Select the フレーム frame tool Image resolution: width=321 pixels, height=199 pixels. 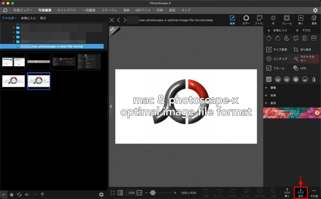point(287,20)
